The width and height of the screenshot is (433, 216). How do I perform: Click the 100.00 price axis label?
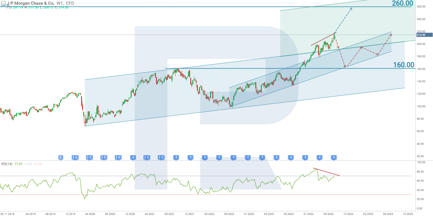(x=421, y=106)
